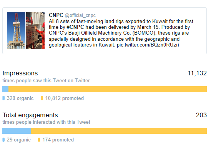Viewport: 211px width, 148px height.
Task: Click the blue legend marker beside 320 organic
Action: (x=3, y=98)
